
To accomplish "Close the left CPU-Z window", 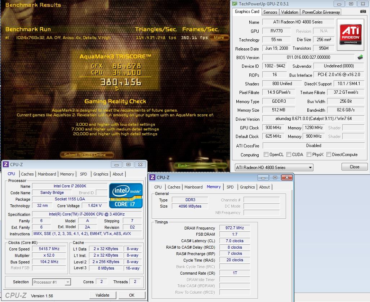I will [x=140, y=165].
